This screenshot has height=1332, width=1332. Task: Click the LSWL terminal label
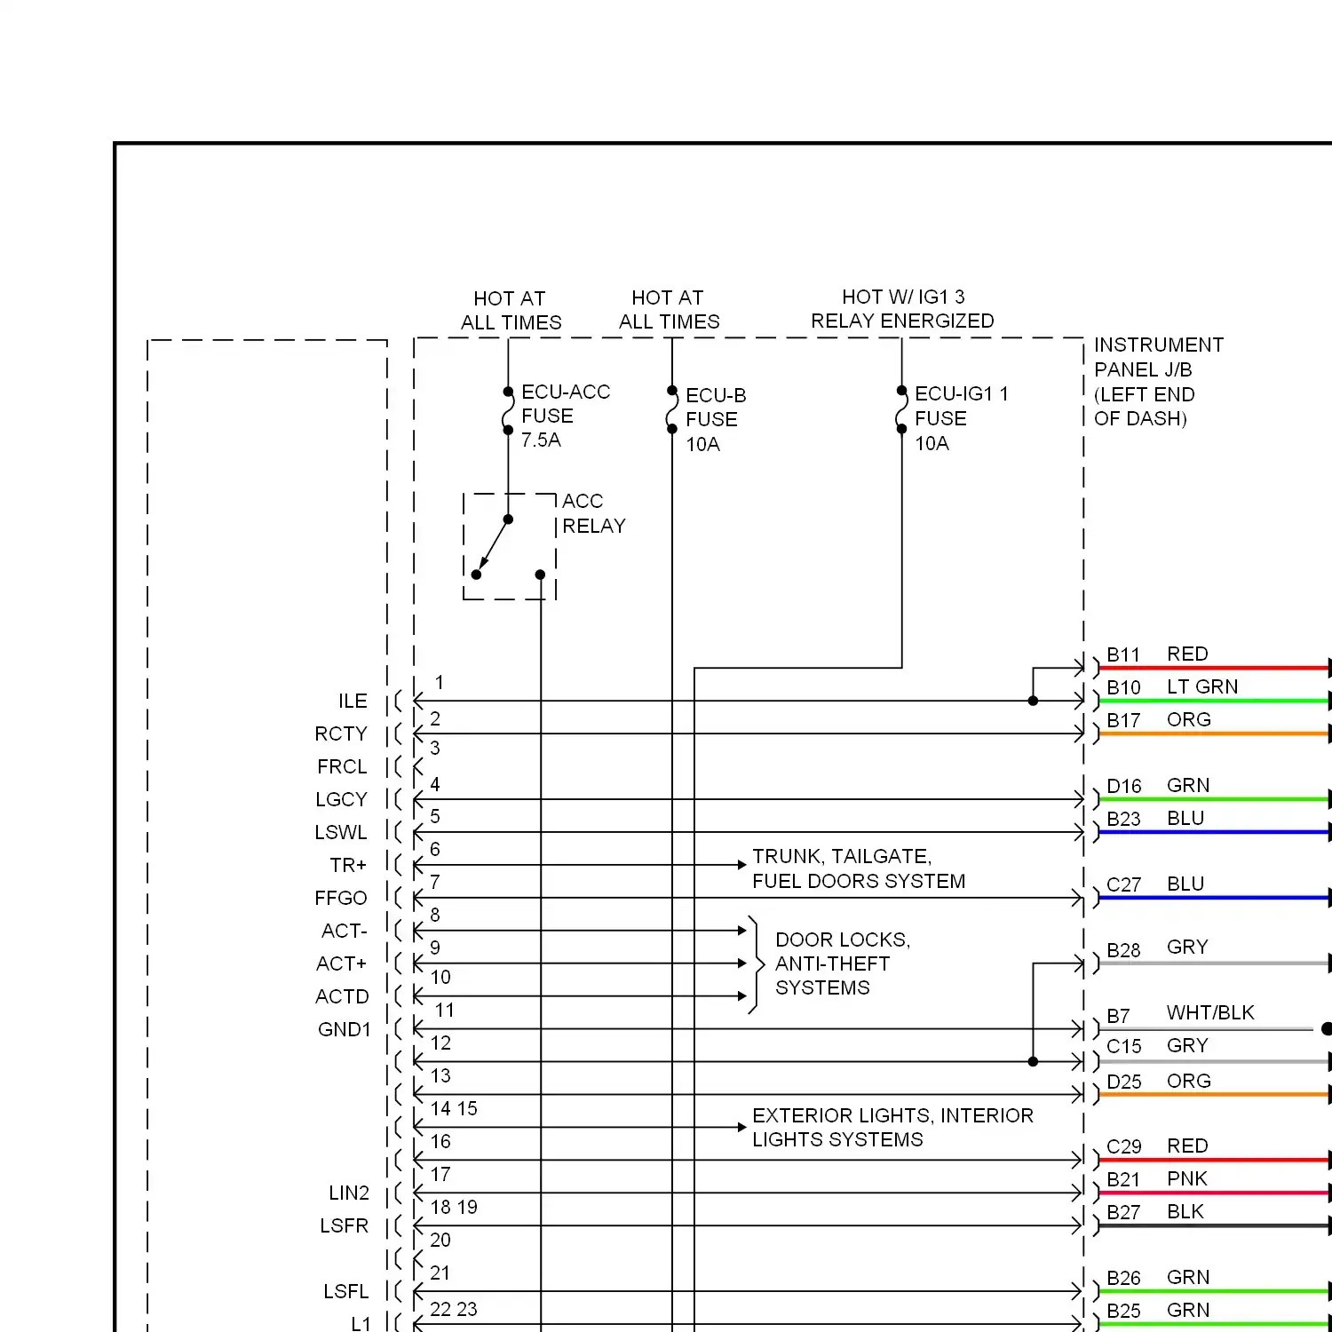[341, 833]
